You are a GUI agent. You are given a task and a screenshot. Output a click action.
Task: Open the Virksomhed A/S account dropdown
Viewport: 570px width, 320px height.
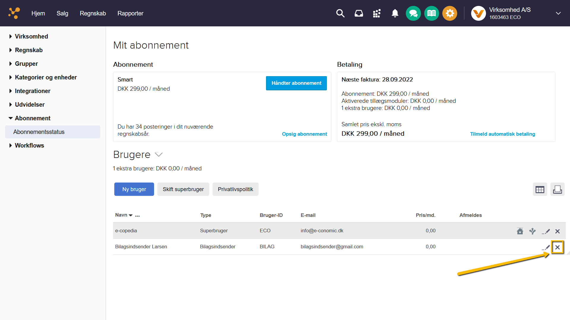pos(558,13)
